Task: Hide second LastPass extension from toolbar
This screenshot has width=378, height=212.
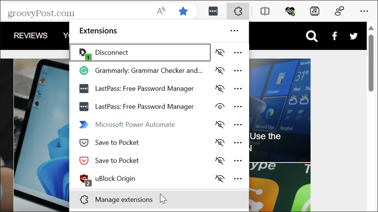Action: point(219,107)
